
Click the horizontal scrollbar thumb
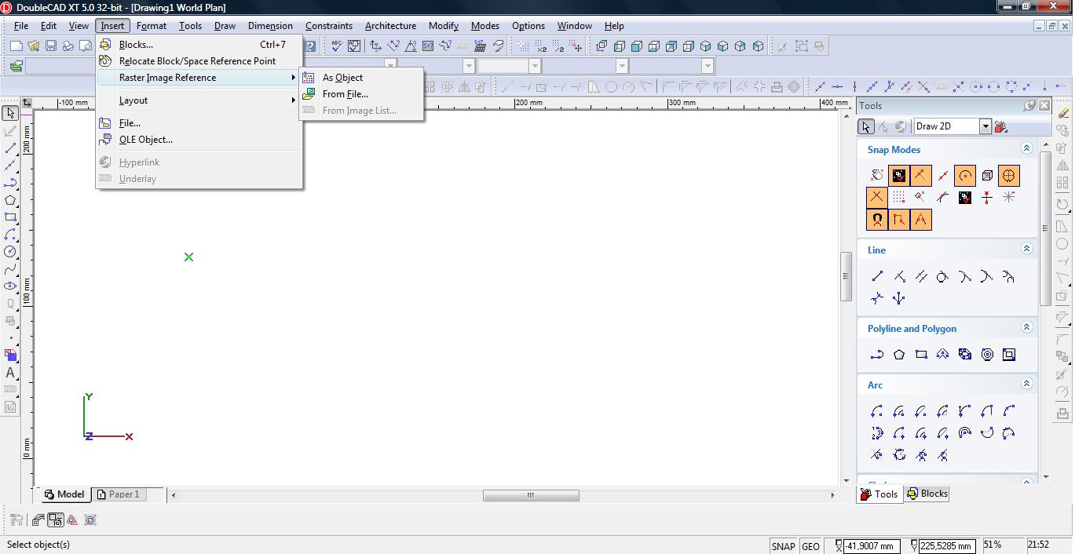531,495
